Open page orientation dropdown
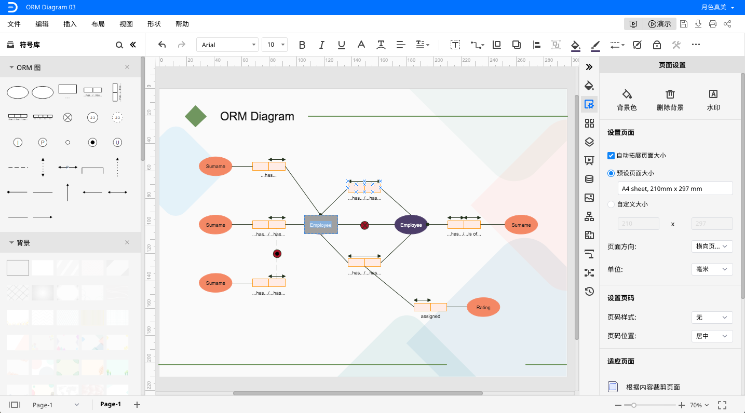 [712, 246]
